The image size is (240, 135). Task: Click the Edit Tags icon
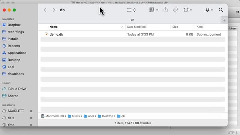(175, 10)
